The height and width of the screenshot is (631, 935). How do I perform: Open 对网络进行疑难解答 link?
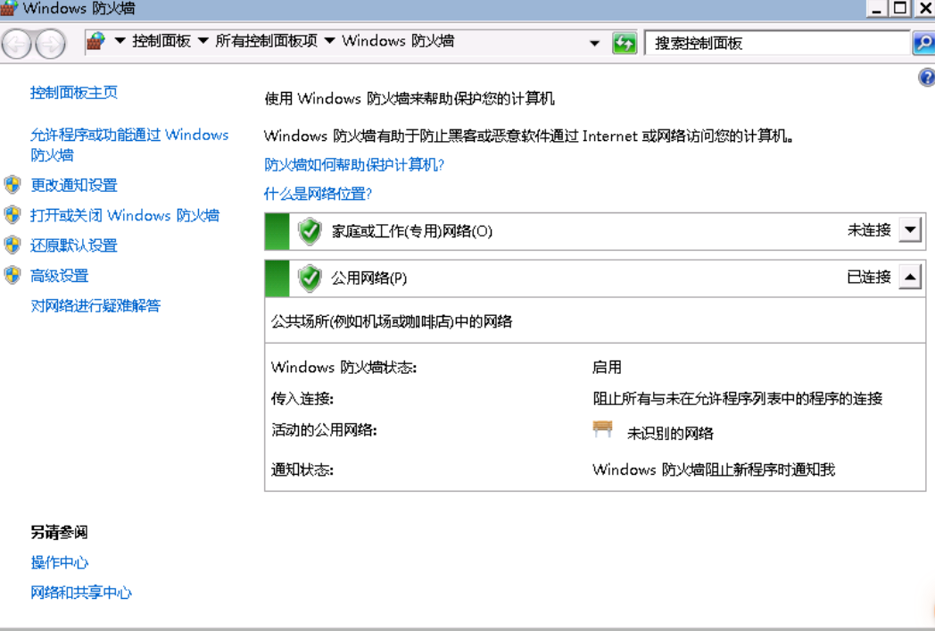tap(96, 306)
